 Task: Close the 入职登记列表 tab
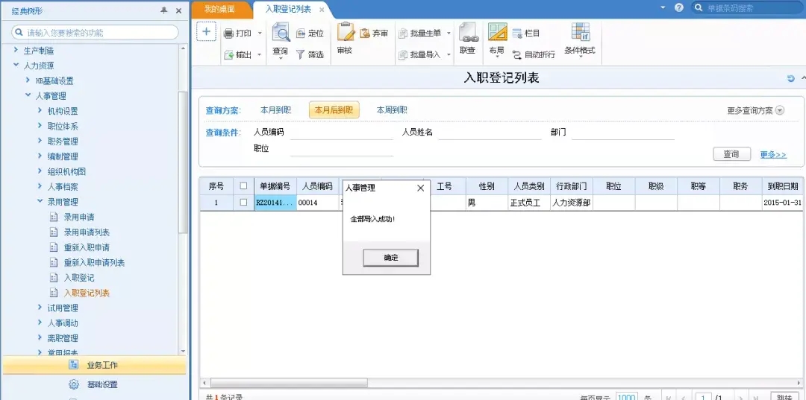321,10
